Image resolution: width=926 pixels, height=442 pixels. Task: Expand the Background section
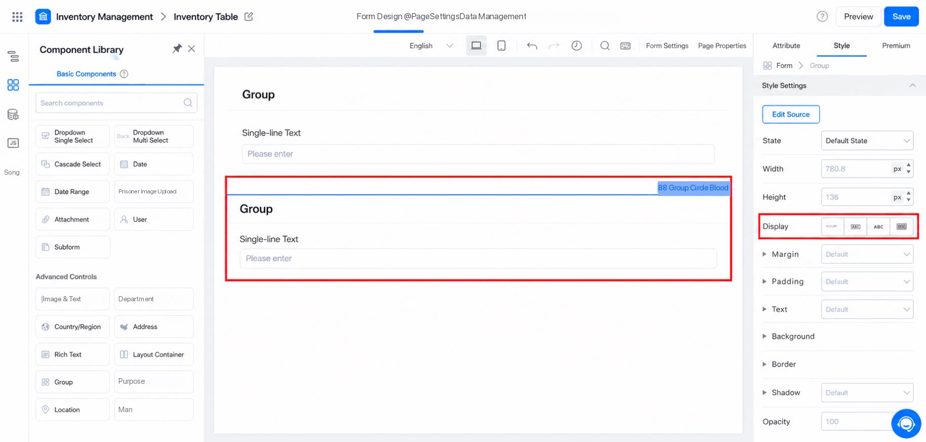[793, 336]
